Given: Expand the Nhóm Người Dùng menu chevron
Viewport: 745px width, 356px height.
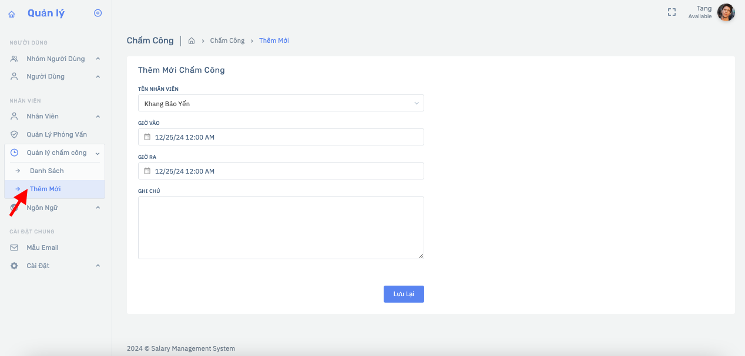Looking at the screenshot, I should [98, 59].
